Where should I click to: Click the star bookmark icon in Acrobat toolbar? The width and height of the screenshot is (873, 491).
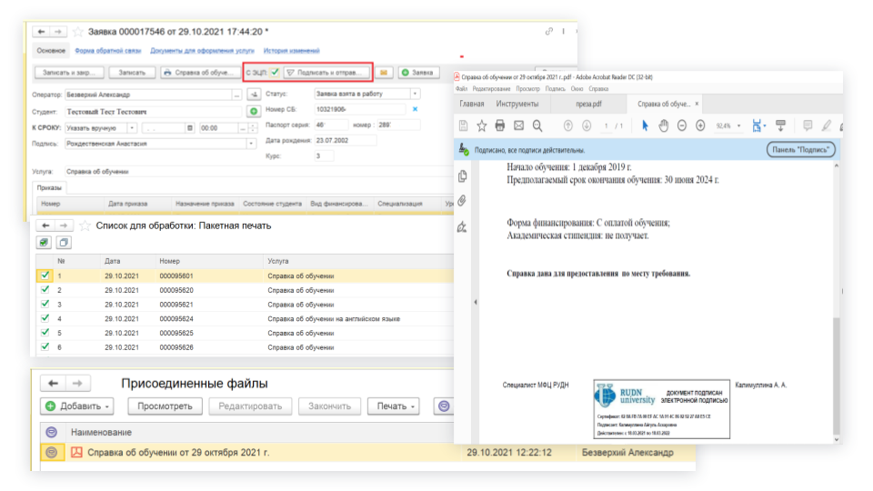tap(482, 125)
